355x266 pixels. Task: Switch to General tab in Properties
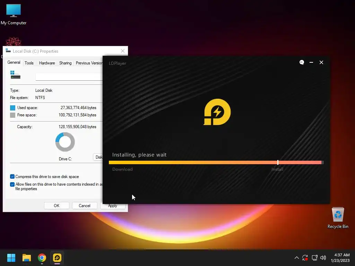coord(14,62)
